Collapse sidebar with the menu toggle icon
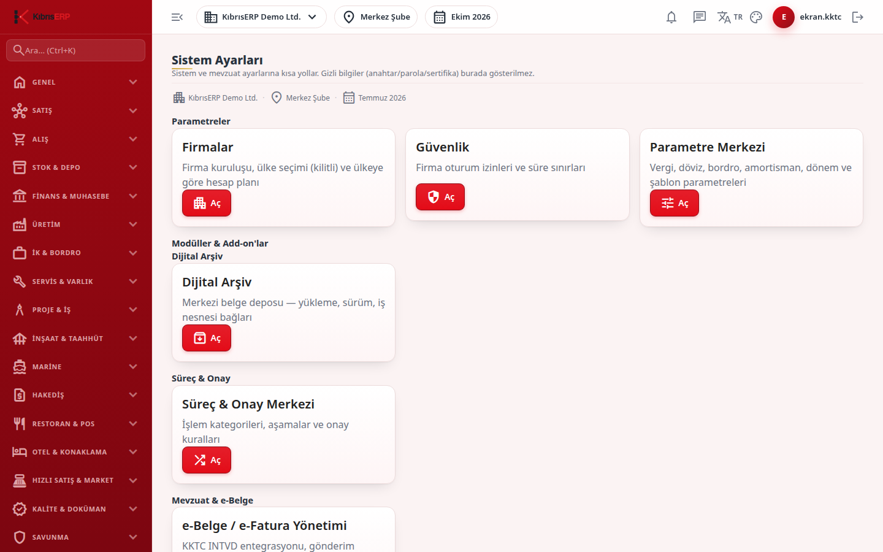This screenshot has height=552, width=883. [177, 17]
